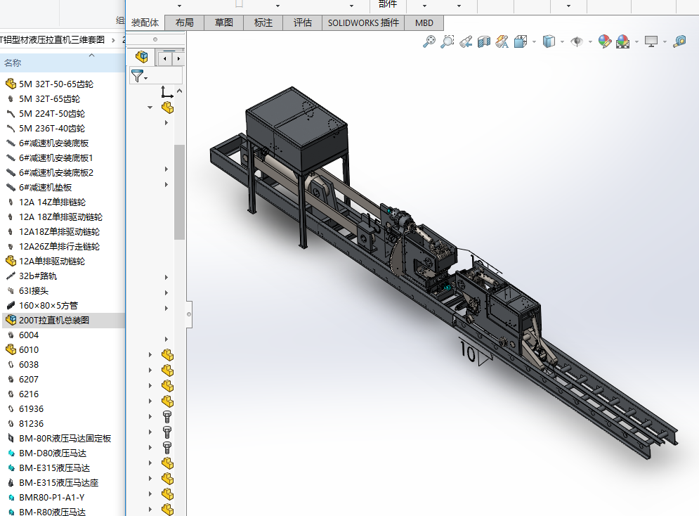Select the FeatureManager design tree tab icon
Viewport: 699px width, 516px height.
pos(143,58)
